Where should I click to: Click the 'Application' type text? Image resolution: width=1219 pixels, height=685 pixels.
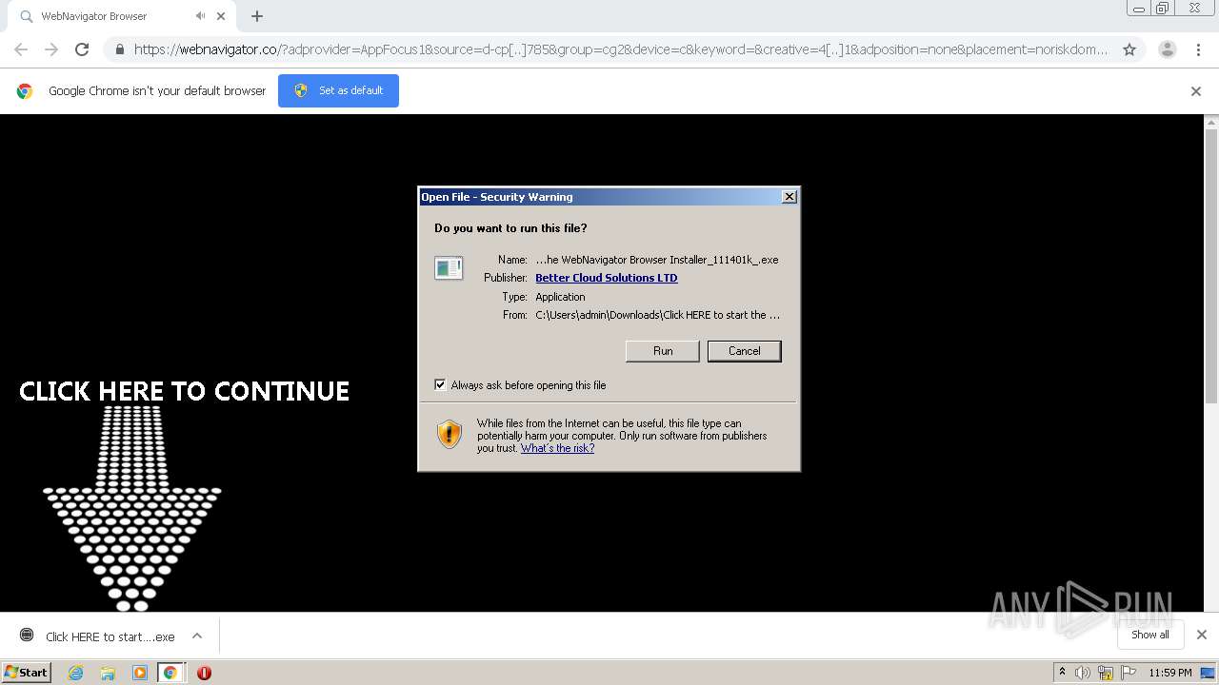(560, 297)
